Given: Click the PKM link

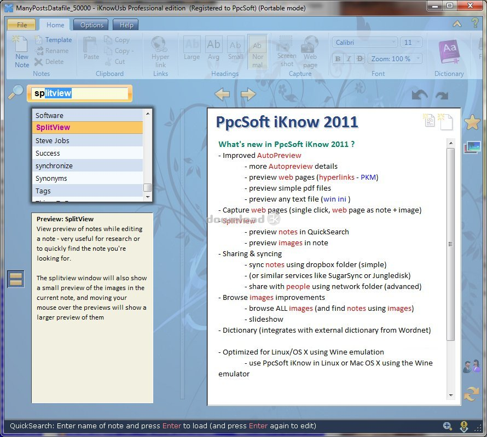Looking at the screenshot, I should pyautogui.click(x=368, y=177).
